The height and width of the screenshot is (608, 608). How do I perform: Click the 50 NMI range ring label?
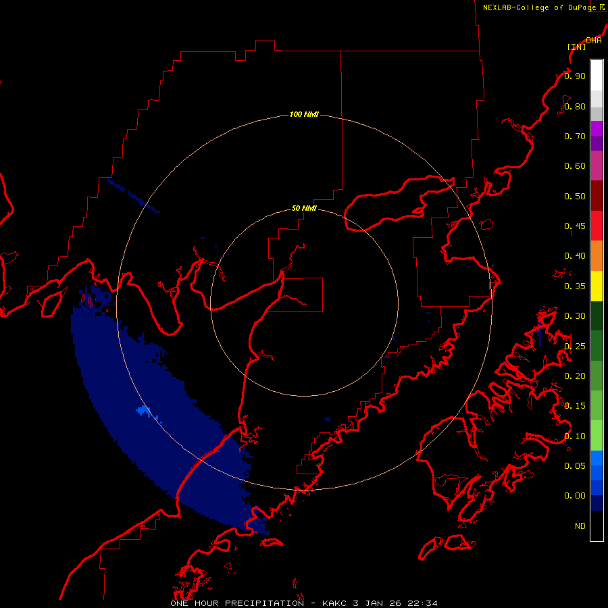pos(304,208)
